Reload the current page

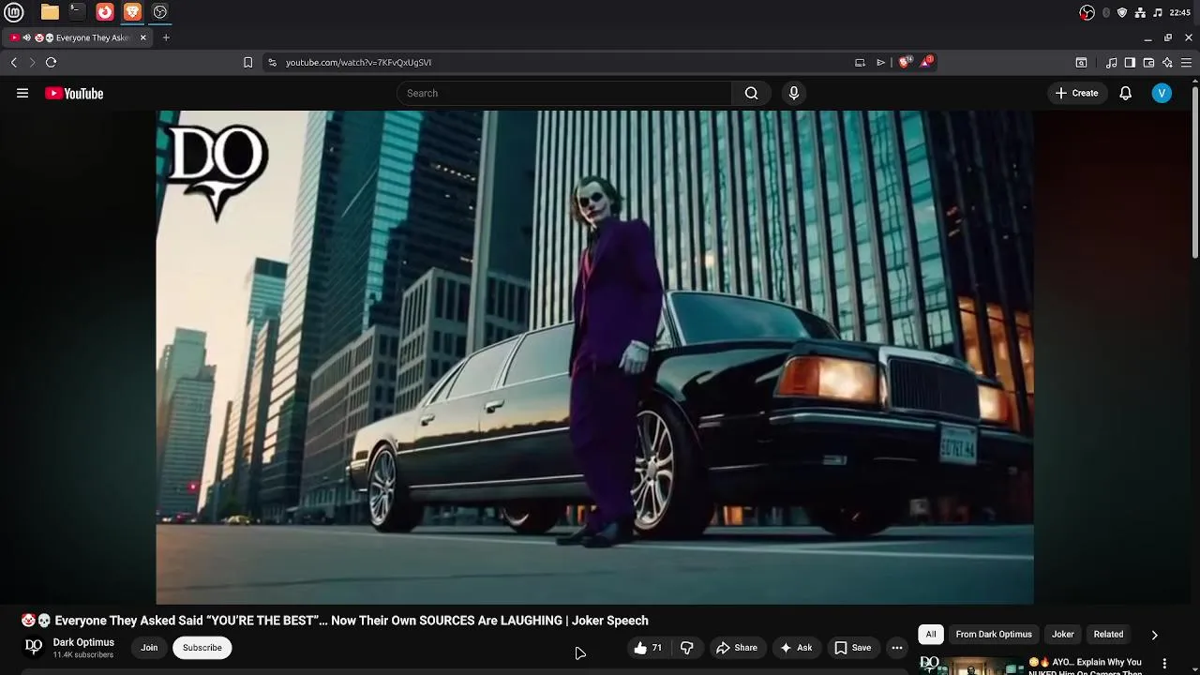[x=51, y=62]
